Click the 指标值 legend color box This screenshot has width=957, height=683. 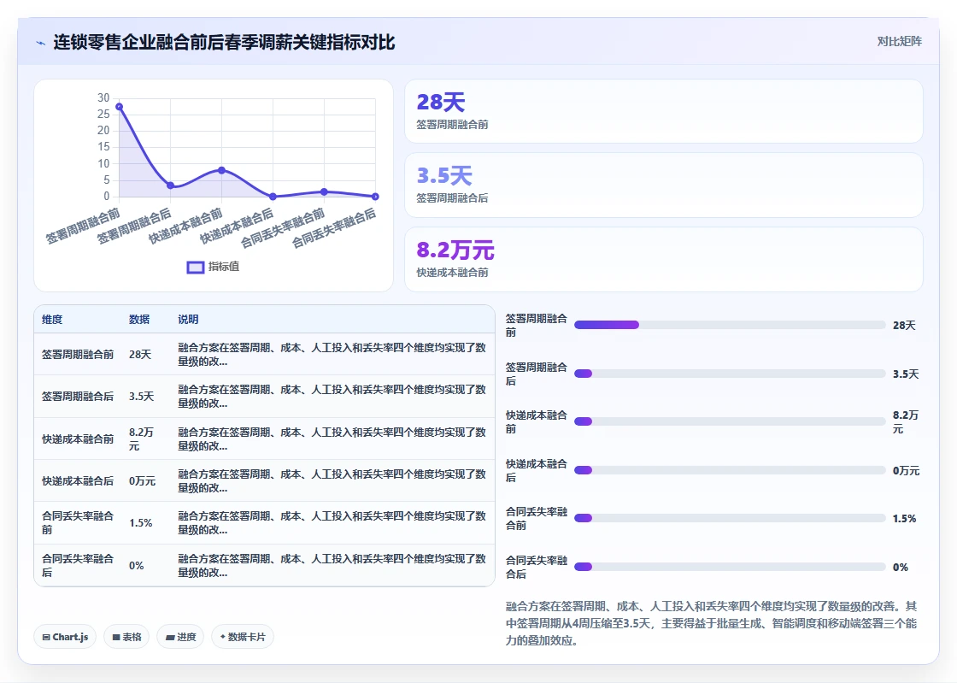click(x=196, y=268)
